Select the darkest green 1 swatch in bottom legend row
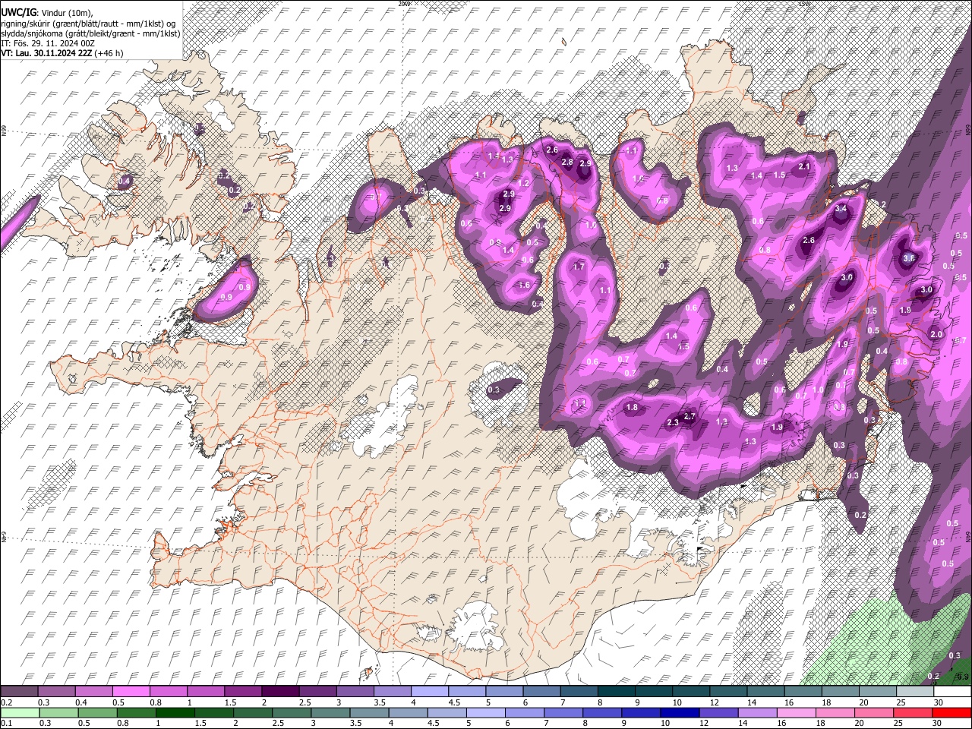The width and height of the screenshot is (972, 729). (175, 712)
